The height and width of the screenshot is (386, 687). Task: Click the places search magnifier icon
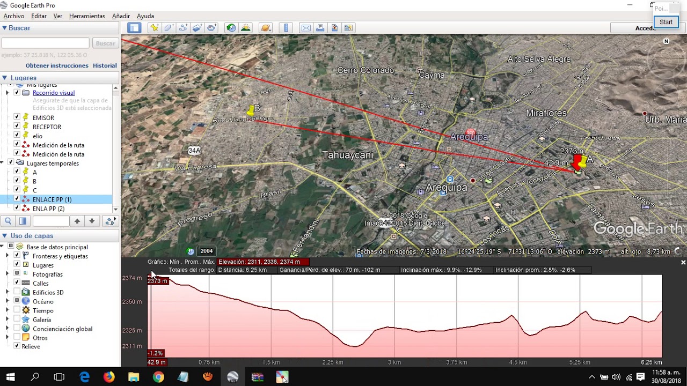pyautogui.click(x=8, y=221)
